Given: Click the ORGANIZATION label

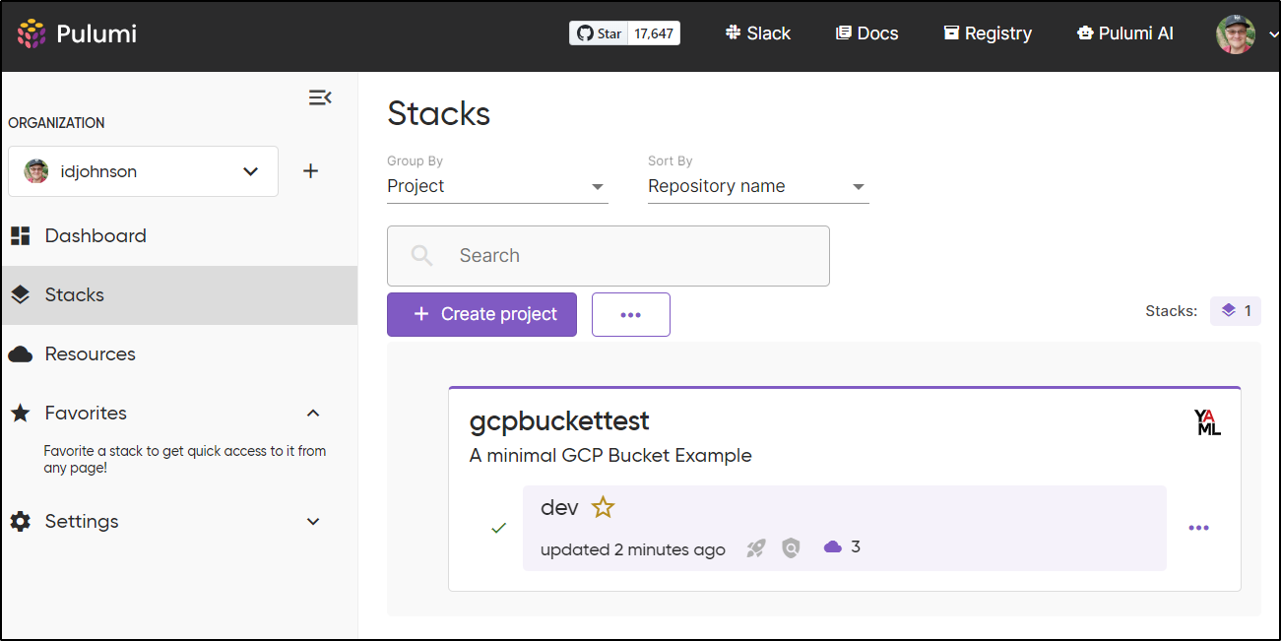Looking at the screenshot, I should (x=56, y=123).
